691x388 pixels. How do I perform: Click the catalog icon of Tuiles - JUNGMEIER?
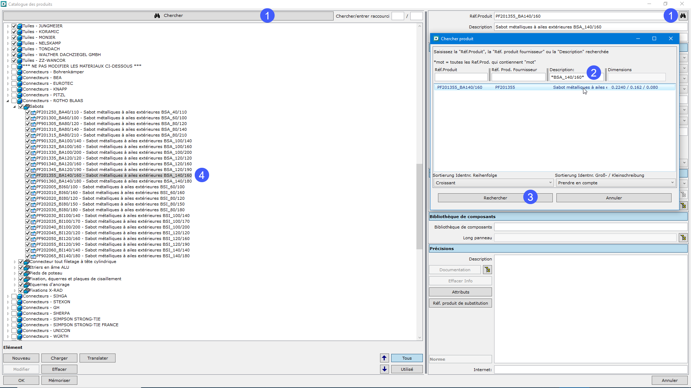tap(20, 26)
